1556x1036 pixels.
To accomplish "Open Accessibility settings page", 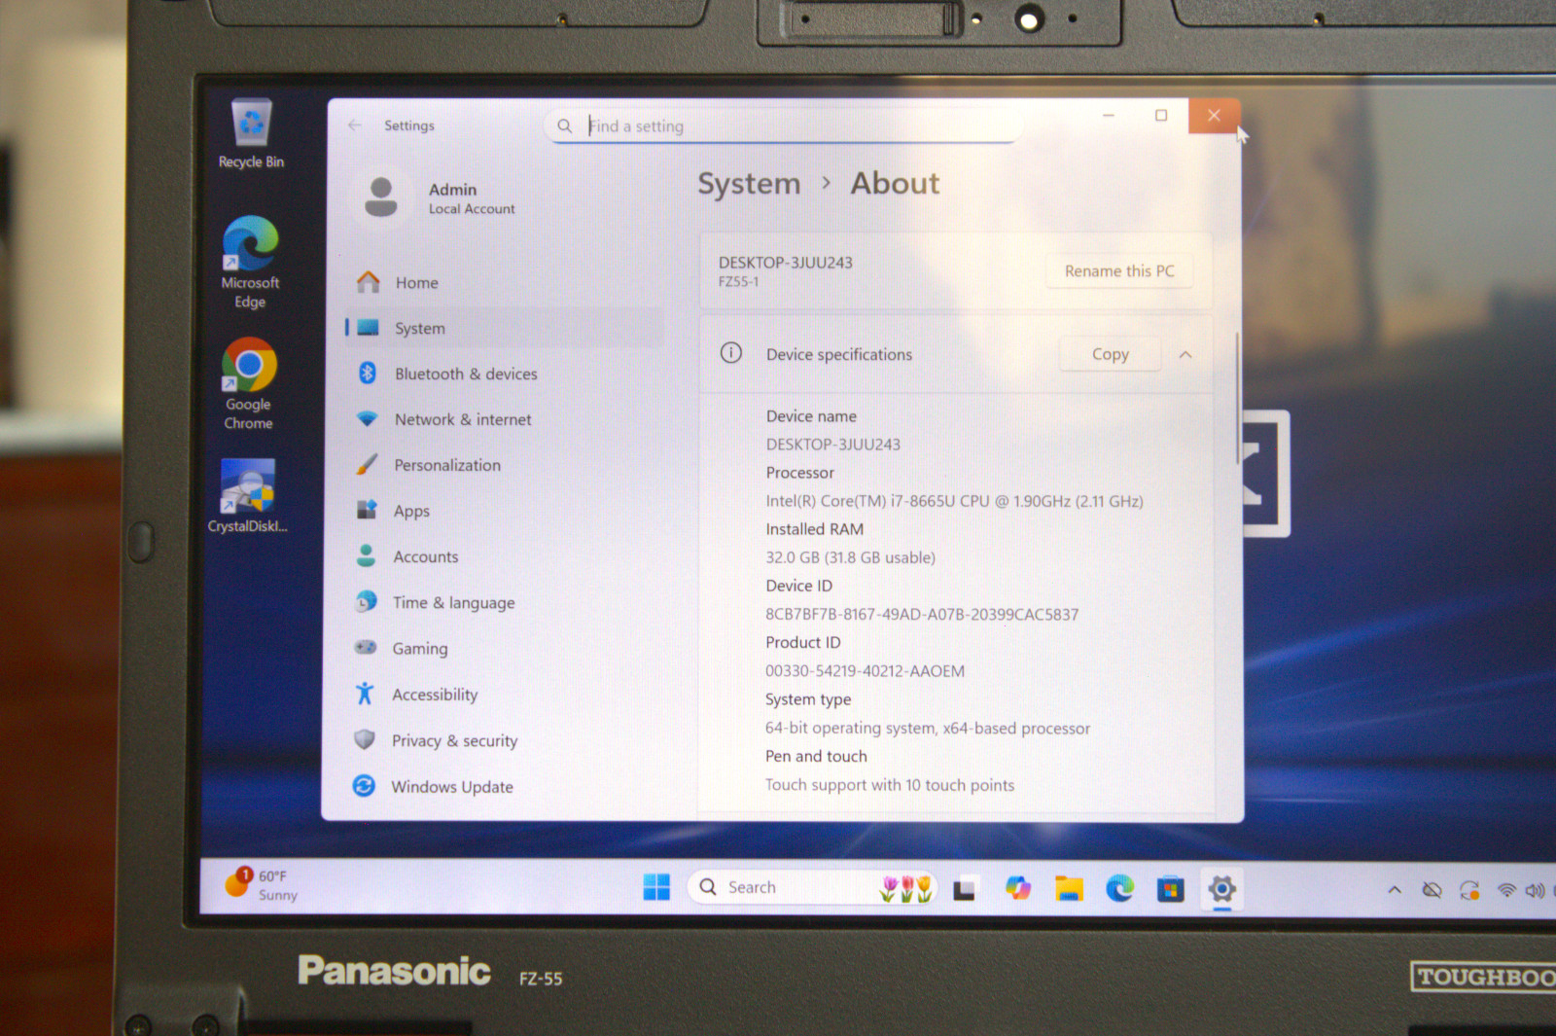I will tap(505, 695).
